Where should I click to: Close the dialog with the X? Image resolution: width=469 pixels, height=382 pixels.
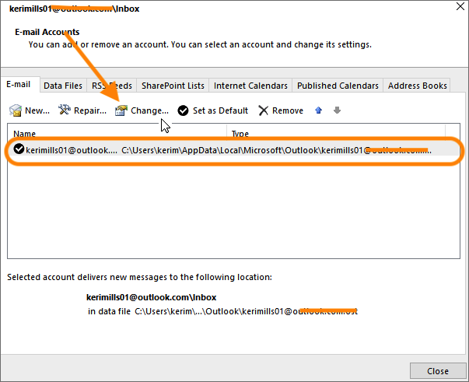tap(460, 6)
